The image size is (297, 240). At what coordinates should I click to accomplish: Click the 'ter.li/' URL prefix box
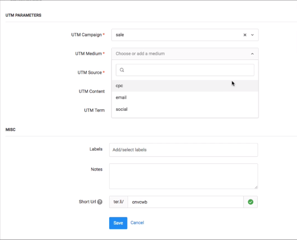119,202
